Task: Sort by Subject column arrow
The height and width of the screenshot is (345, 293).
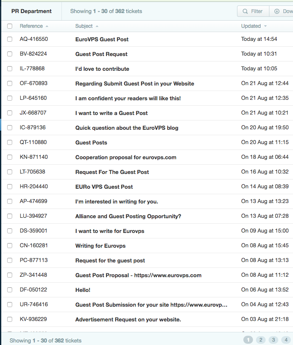Action: [97, 26]
